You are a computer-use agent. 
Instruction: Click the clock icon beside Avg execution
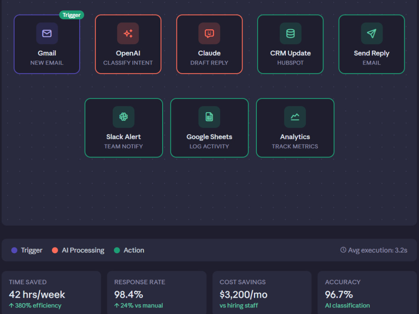(x=343, y=250)
